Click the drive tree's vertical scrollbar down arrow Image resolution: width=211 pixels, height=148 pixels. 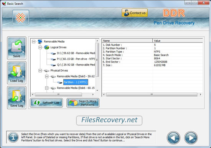97,90
